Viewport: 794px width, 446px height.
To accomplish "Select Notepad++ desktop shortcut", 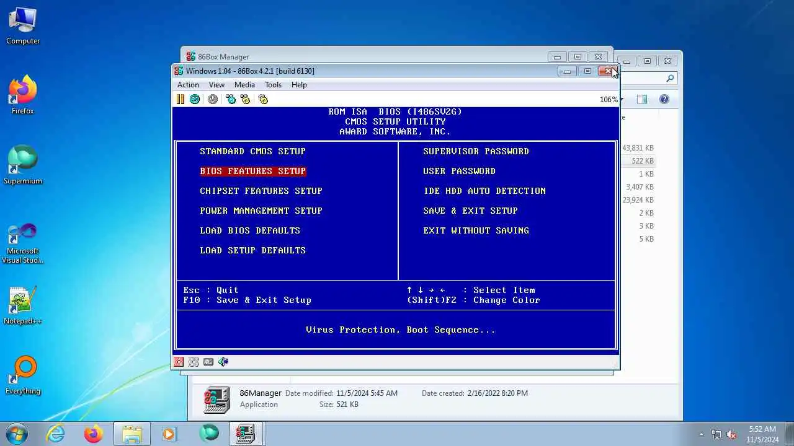I will point(23,305).
